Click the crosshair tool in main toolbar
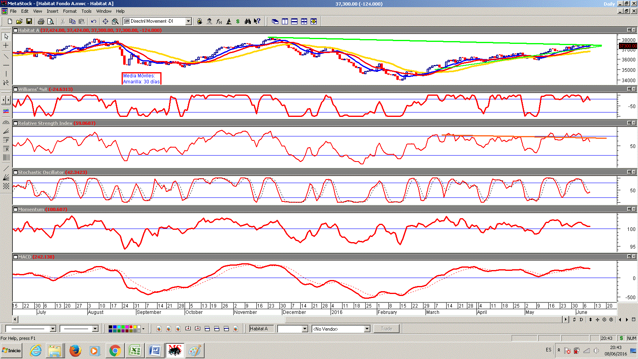The image size is (638, 359). pos(105,22)
